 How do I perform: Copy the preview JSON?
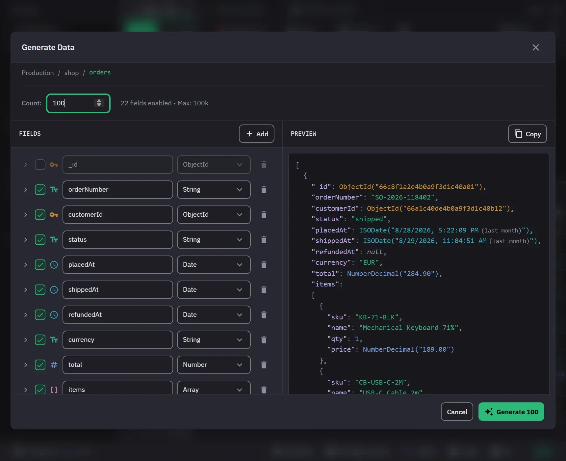tap(527, 134)
